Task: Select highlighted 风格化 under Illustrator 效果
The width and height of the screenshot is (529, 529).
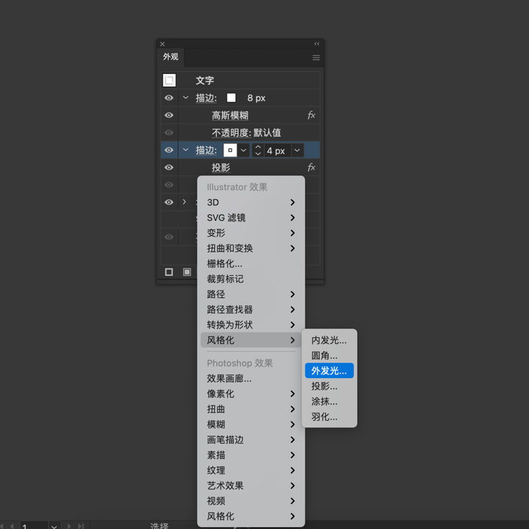Action: point(251,340)
